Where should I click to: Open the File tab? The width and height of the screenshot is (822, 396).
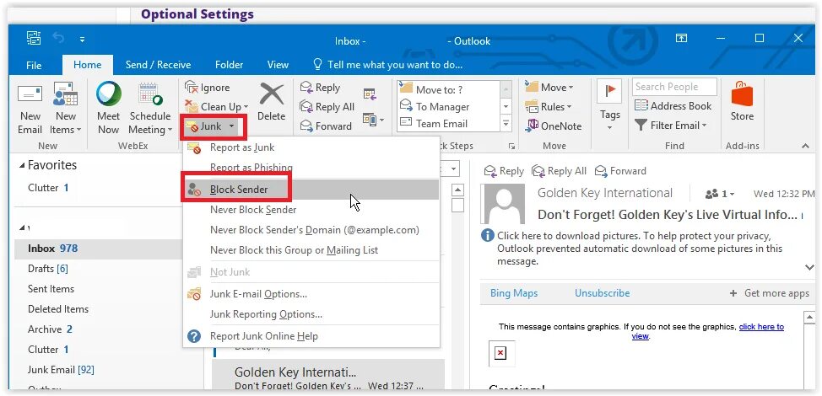[34, 65]
